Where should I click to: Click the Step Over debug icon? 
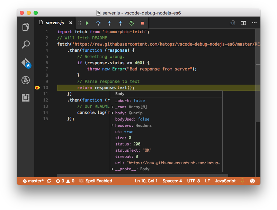[99, 23]
